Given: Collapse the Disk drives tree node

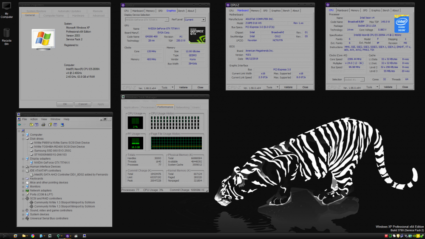Looking at the screenshot, I should (x=23, y=138).
